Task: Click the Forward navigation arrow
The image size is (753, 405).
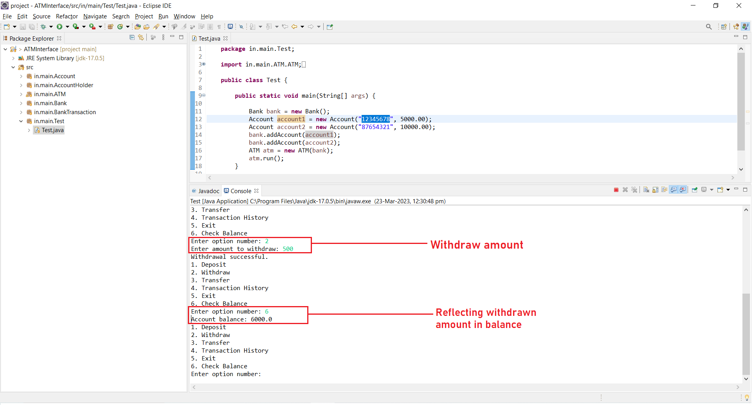Action: [x=311, y=27]
